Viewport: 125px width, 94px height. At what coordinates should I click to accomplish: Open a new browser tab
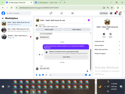click(65, 3)
